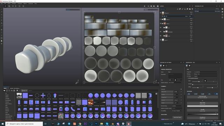
Task: Open the File menu
Action: 1,3
